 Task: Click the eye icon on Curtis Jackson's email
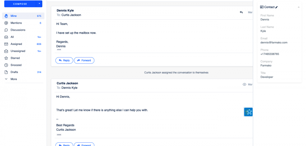point(244,84)
